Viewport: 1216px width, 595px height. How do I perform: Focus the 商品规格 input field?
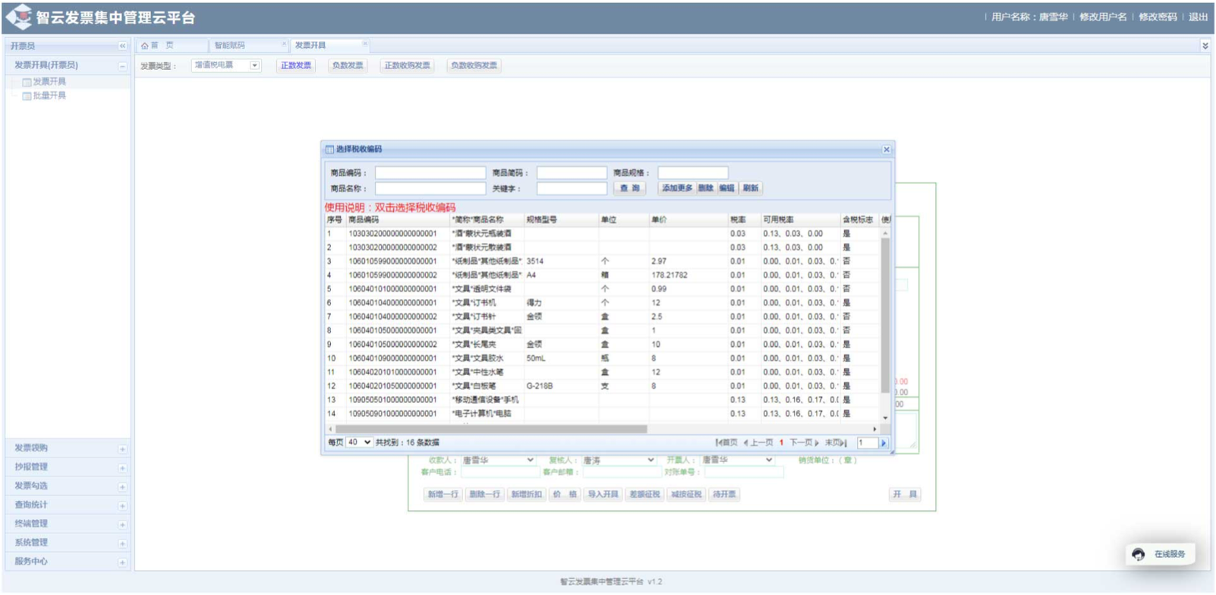(693, 173)
